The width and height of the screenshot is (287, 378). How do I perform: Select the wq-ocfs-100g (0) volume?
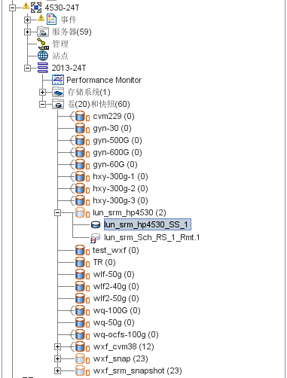126,334
